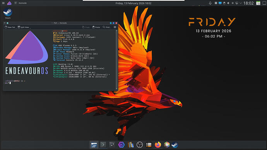Click the 18:02 digital clock in panel

[x=248, y=3]
